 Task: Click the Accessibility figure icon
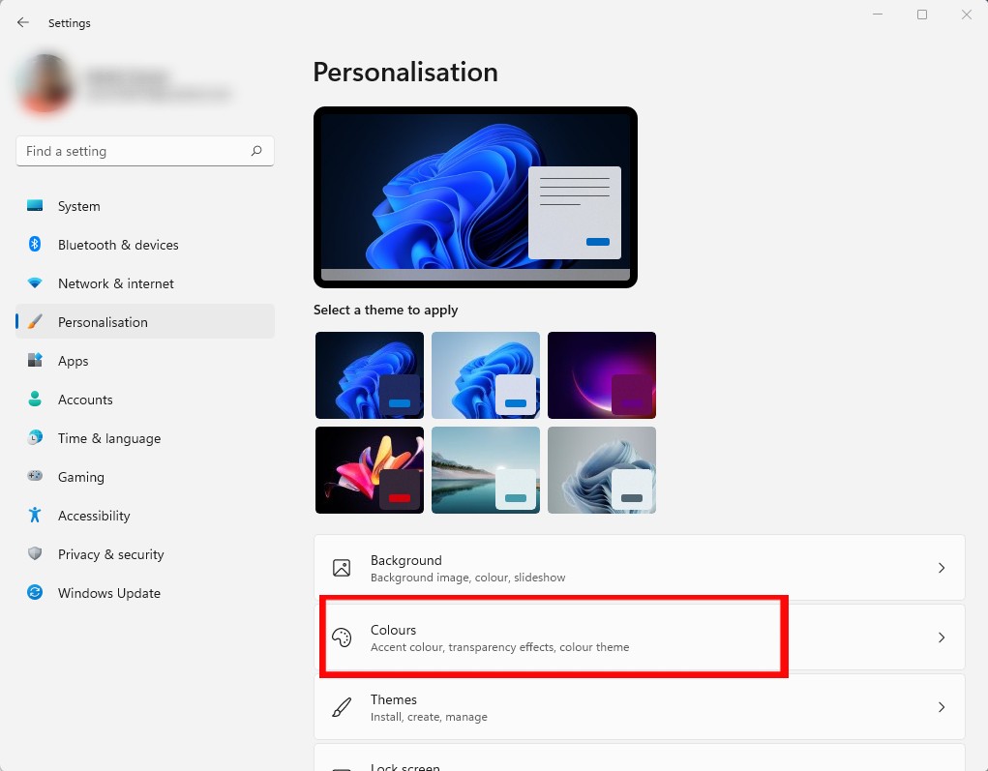click(x=35, y=516)
